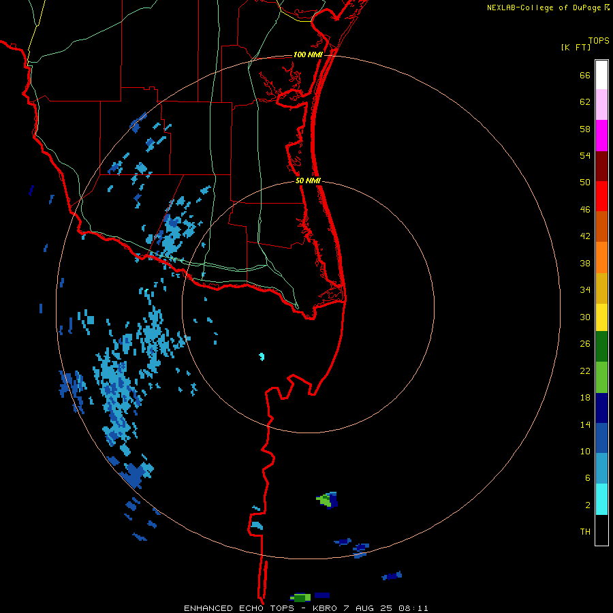Click the light pink 62 kft swatch
The width and height of the screenshot is (613, 613).
coord(601,105)
